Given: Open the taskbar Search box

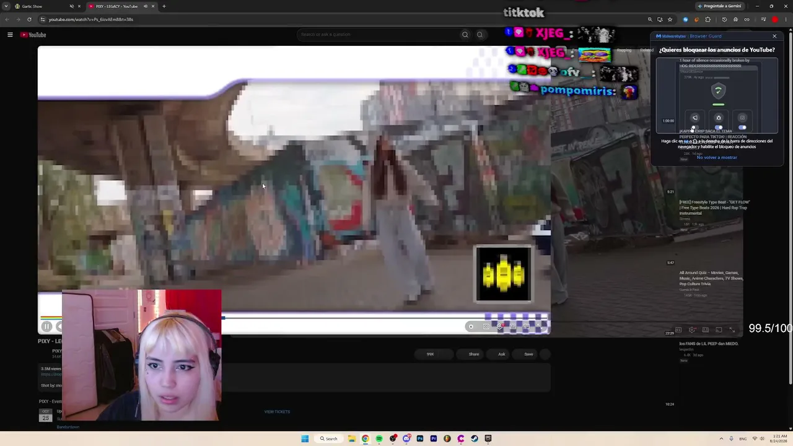Looking at the screenshot, I should [329, 439].
